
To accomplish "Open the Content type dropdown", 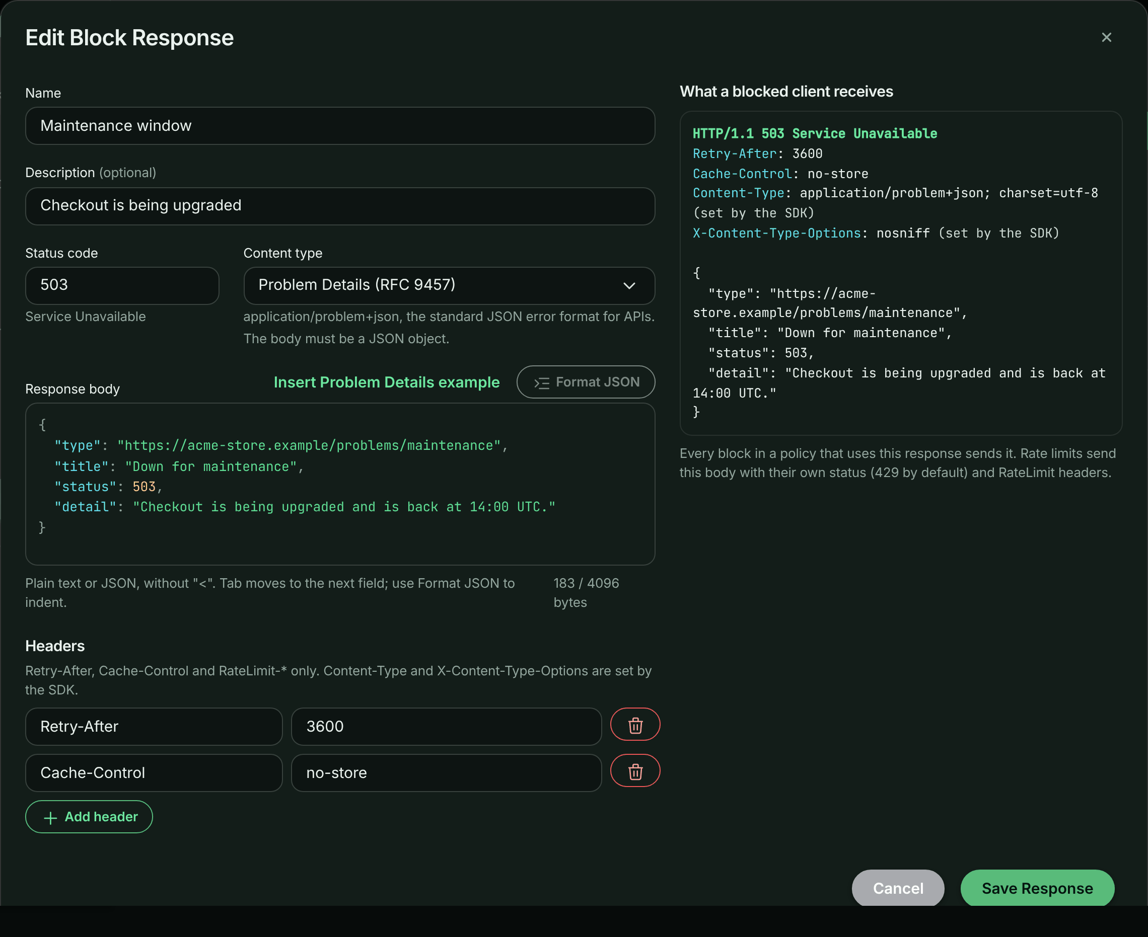I will tap(449, 285).
